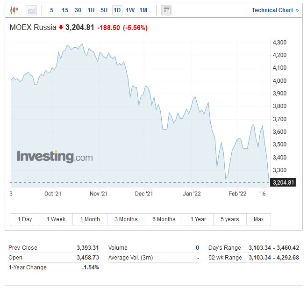Set the 15-minute chart interval
Viewport: 307px width, 289px height.
(65, 10)
